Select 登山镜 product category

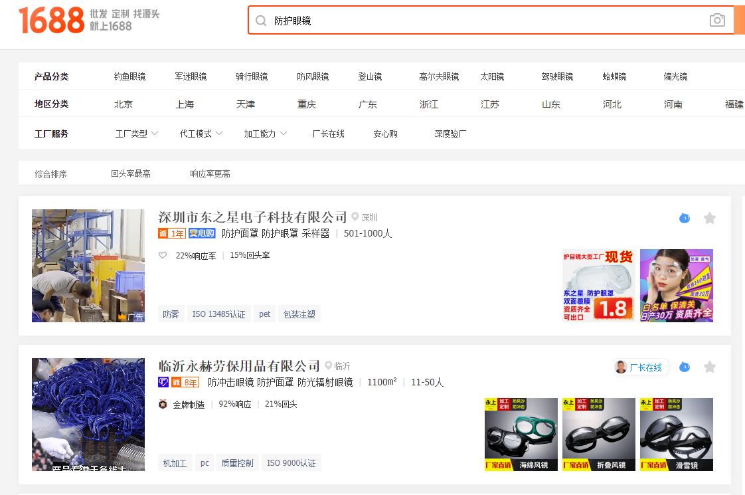pyautogui.click(x=370, y=76)
